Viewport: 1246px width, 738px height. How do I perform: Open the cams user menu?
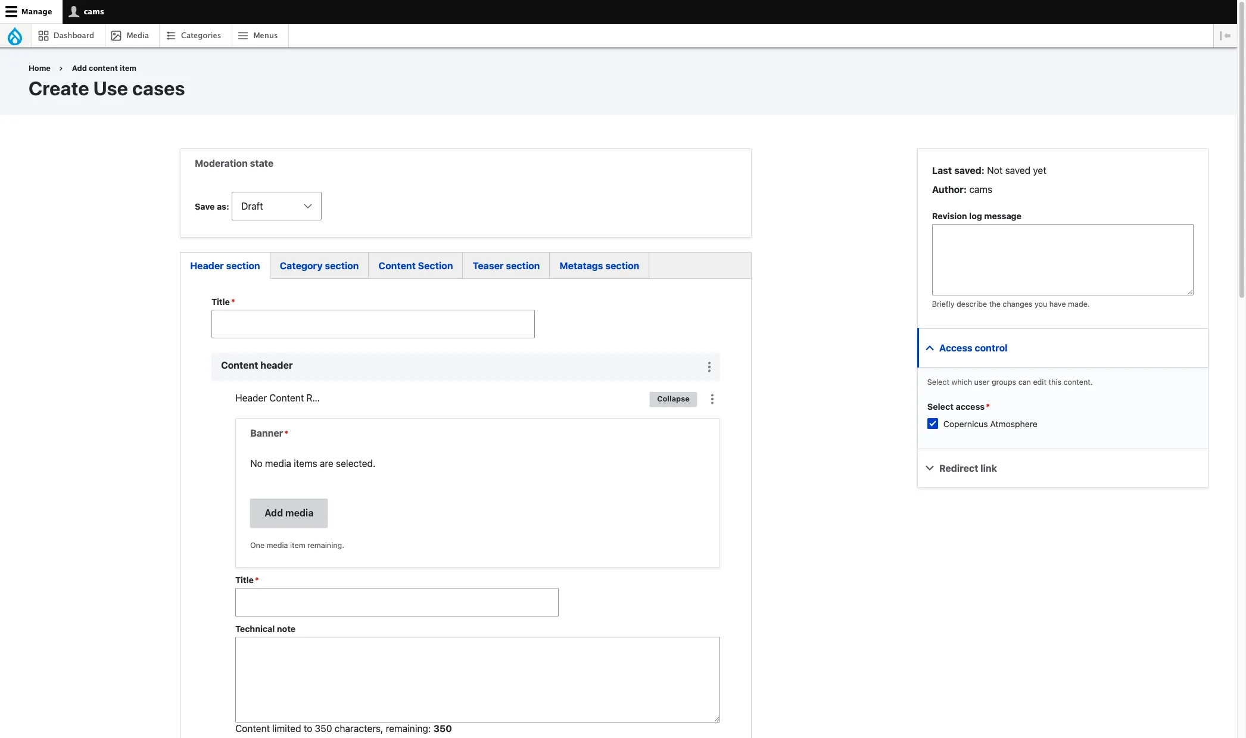[87, 11]
